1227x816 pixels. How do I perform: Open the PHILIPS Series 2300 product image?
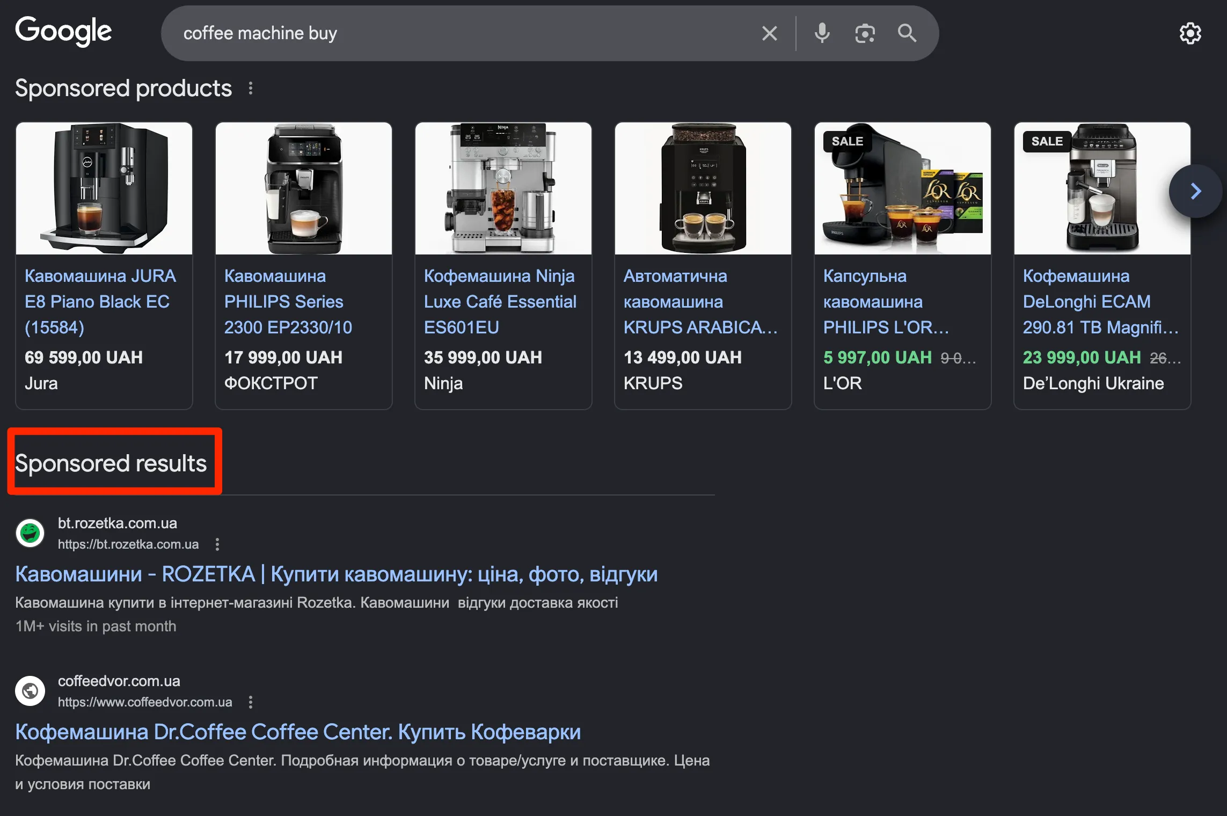point(304,188)
